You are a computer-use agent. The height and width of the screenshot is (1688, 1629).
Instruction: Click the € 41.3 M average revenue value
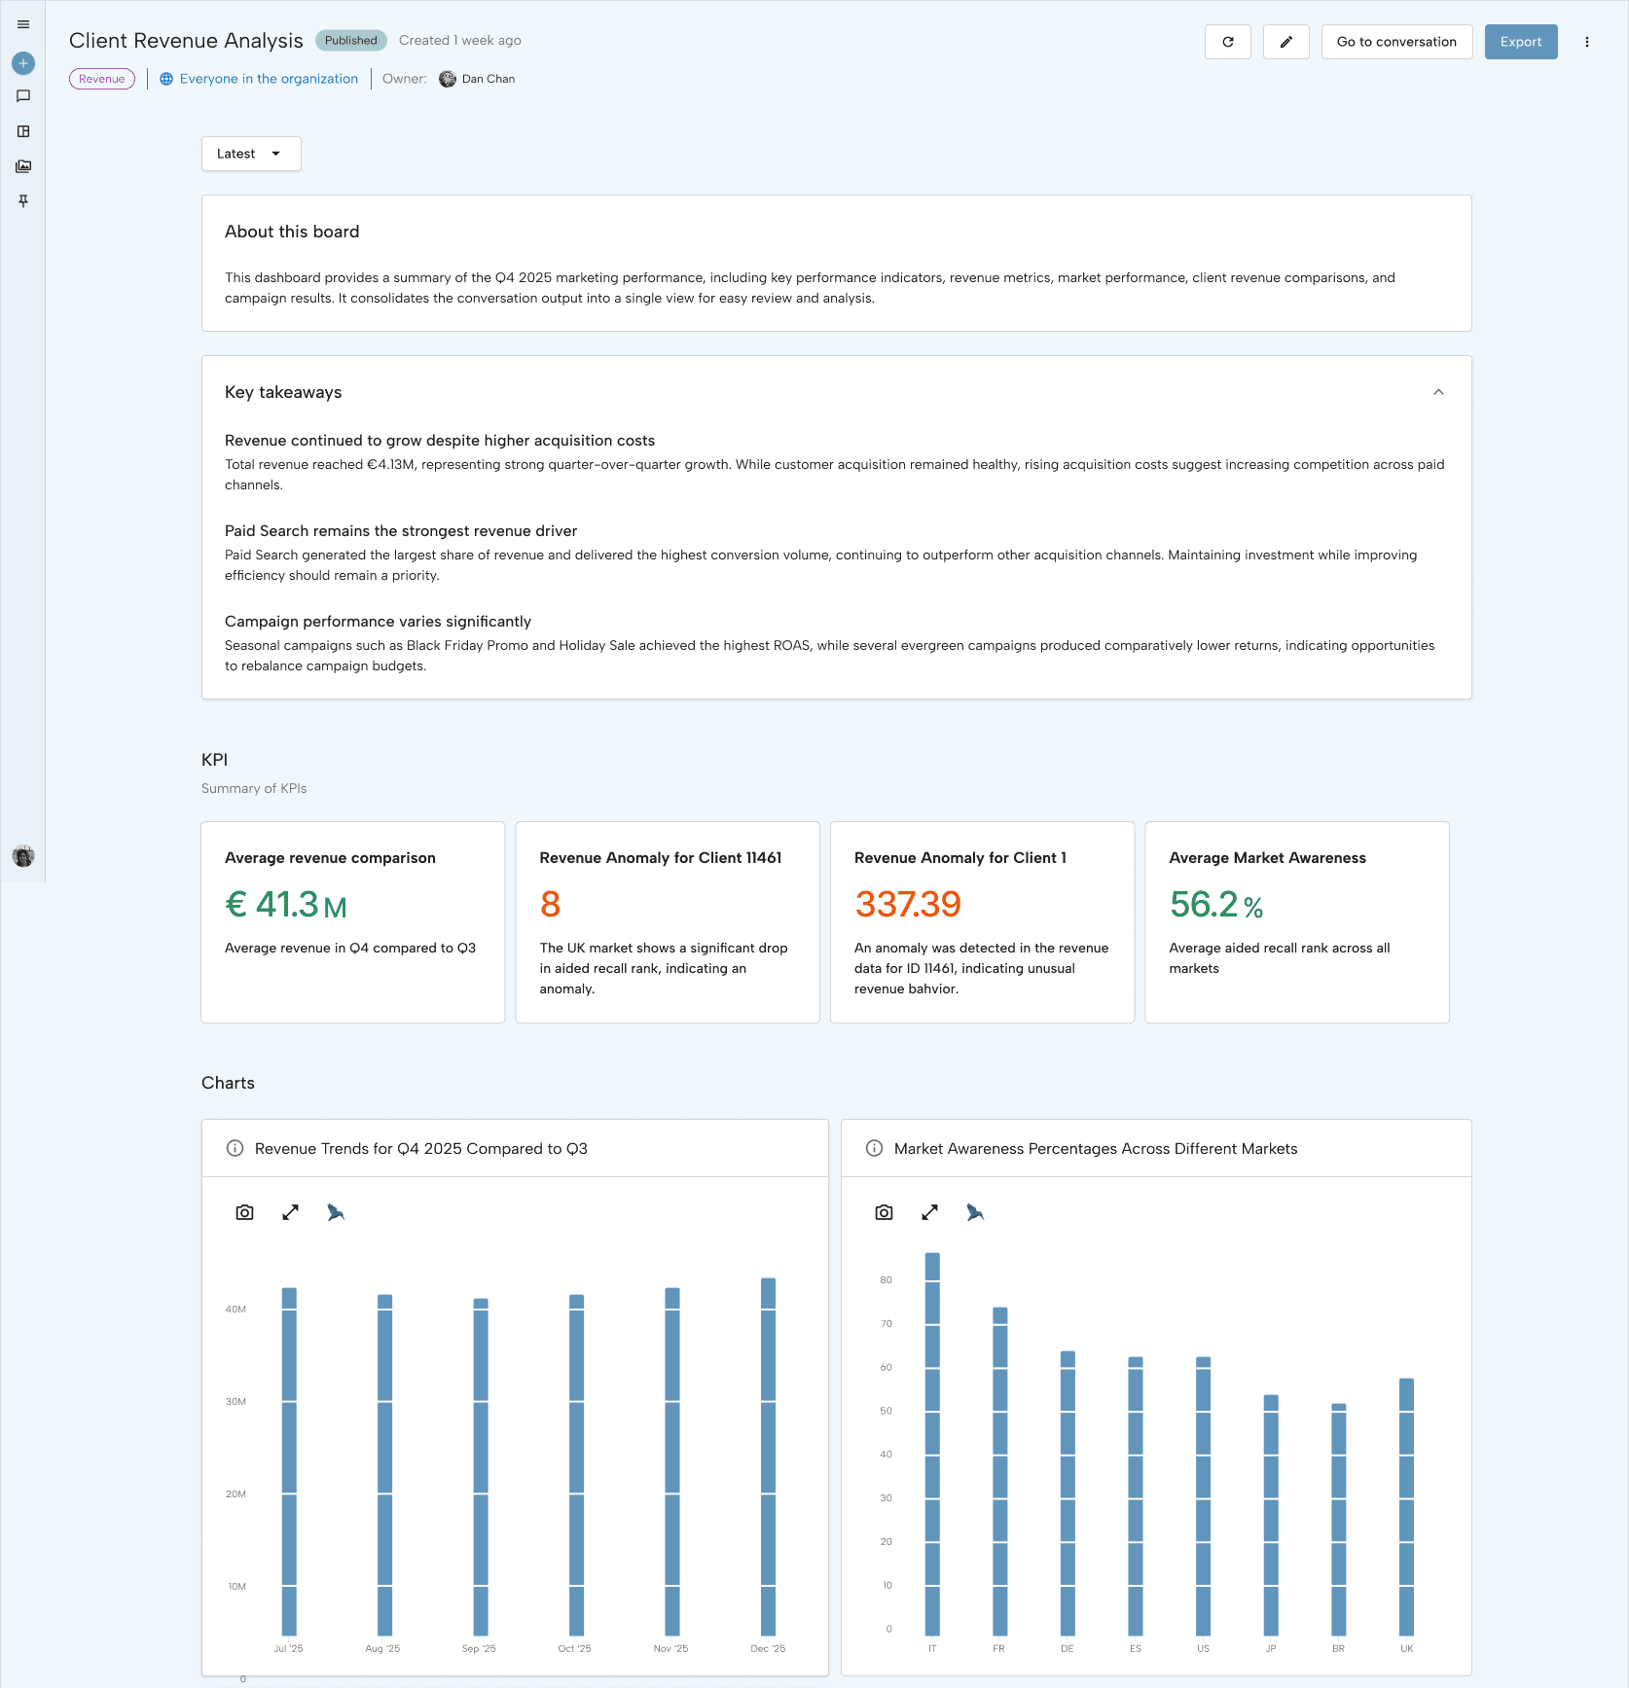(286, 905)
